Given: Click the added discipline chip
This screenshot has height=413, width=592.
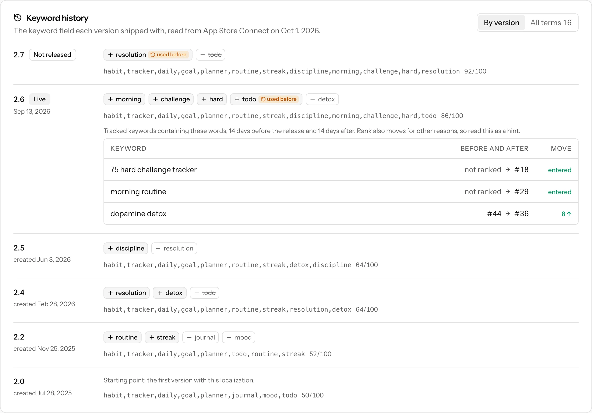Looking at the screenshot, I should pos(126,248).
